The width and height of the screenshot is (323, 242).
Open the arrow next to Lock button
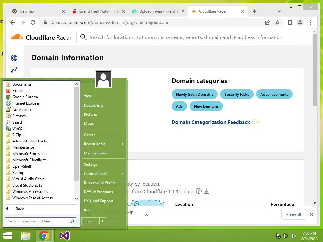[x=103, y=221]
